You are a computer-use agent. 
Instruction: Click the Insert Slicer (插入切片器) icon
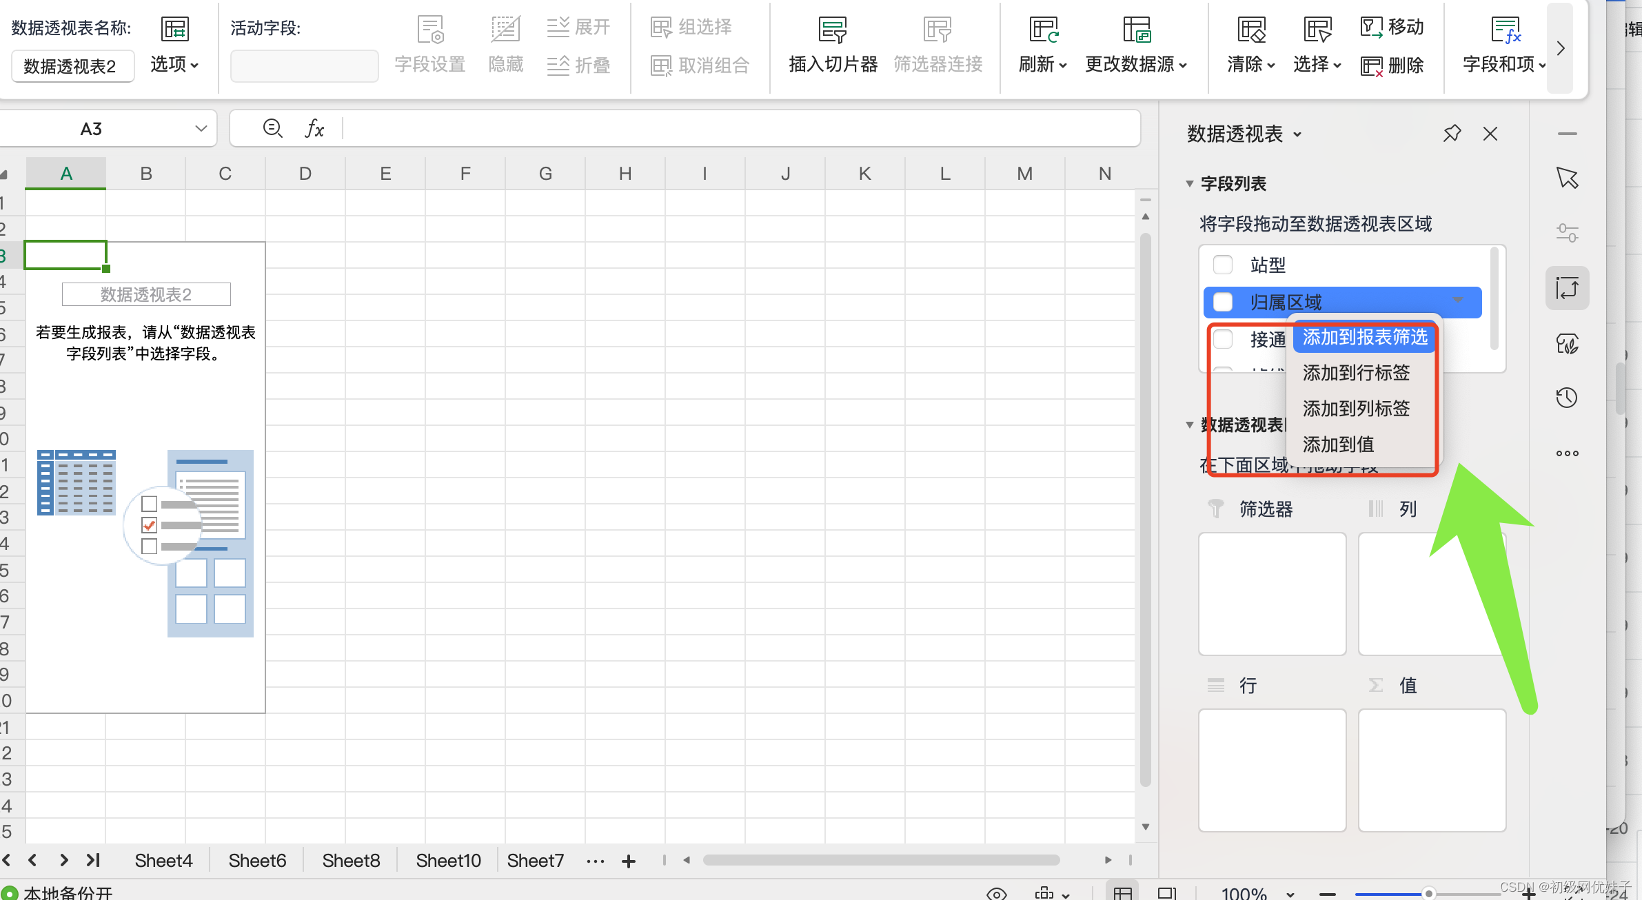(x=832, y=30)
